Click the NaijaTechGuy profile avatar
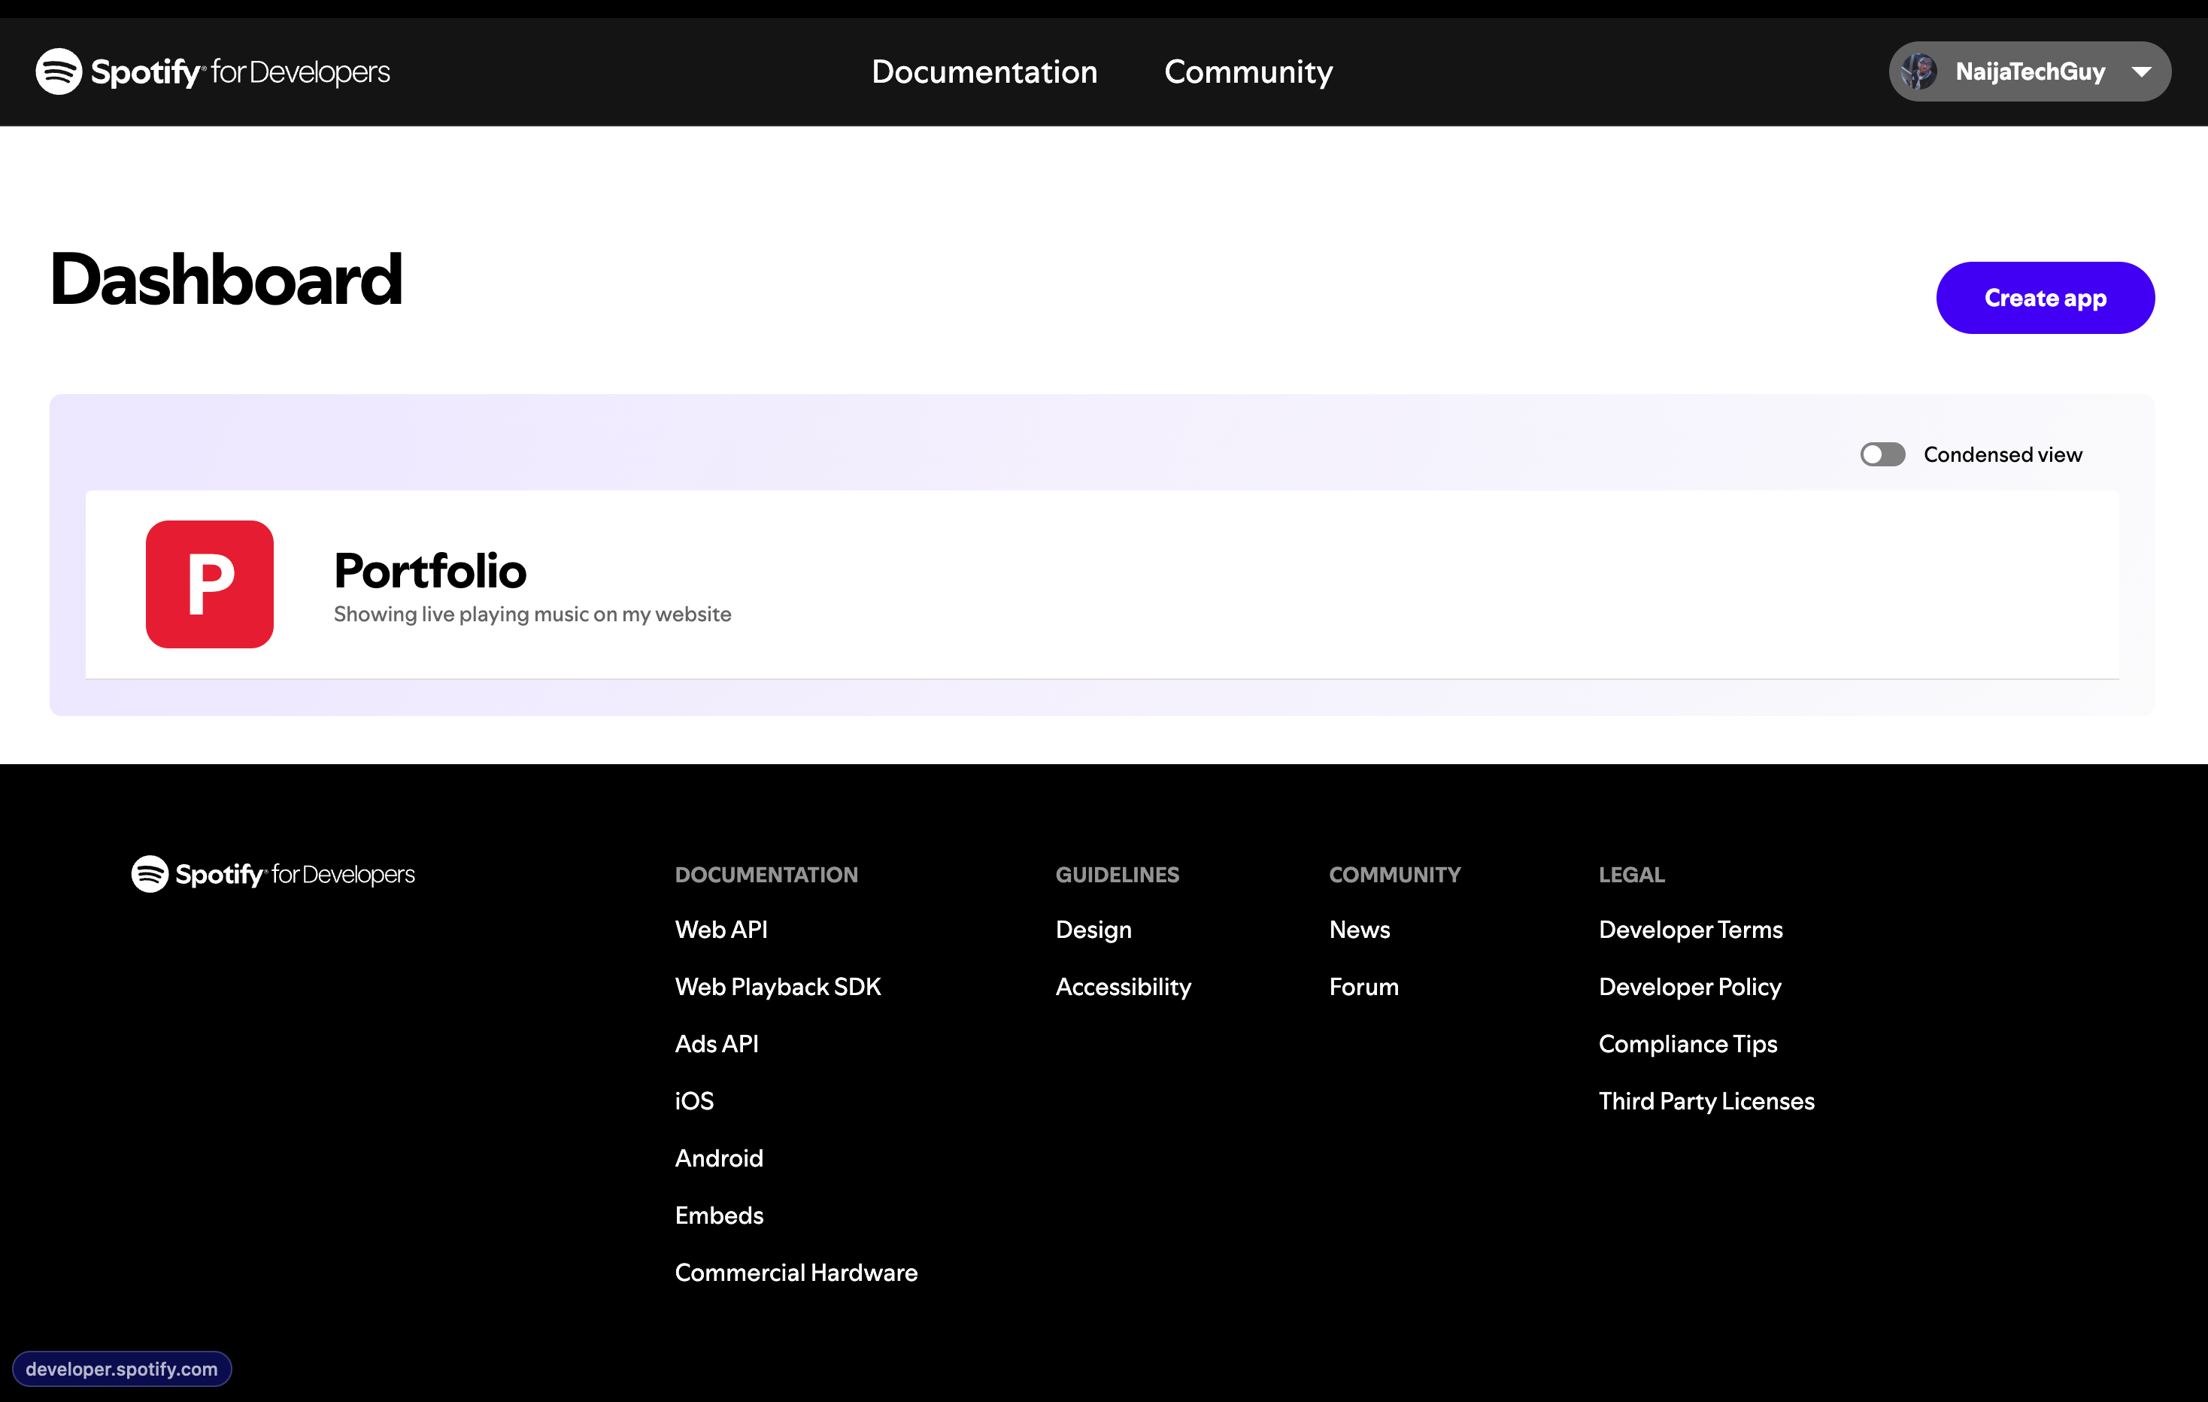This screenshot has height=1402, width=2208. [x=1918, y=71]
